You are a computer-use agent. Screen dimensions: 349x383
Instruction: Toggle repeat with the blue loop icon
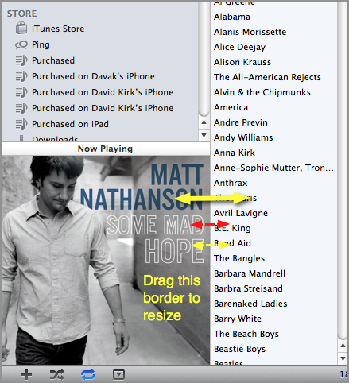[x=88, y=374]
